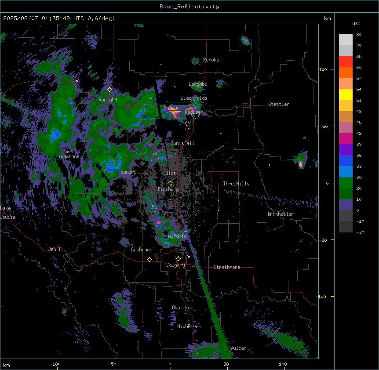Click the Banff label

pos(55,249)
